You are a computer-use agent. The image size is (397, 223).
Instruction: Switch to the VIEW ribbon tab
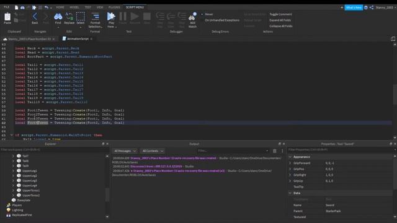100,7
